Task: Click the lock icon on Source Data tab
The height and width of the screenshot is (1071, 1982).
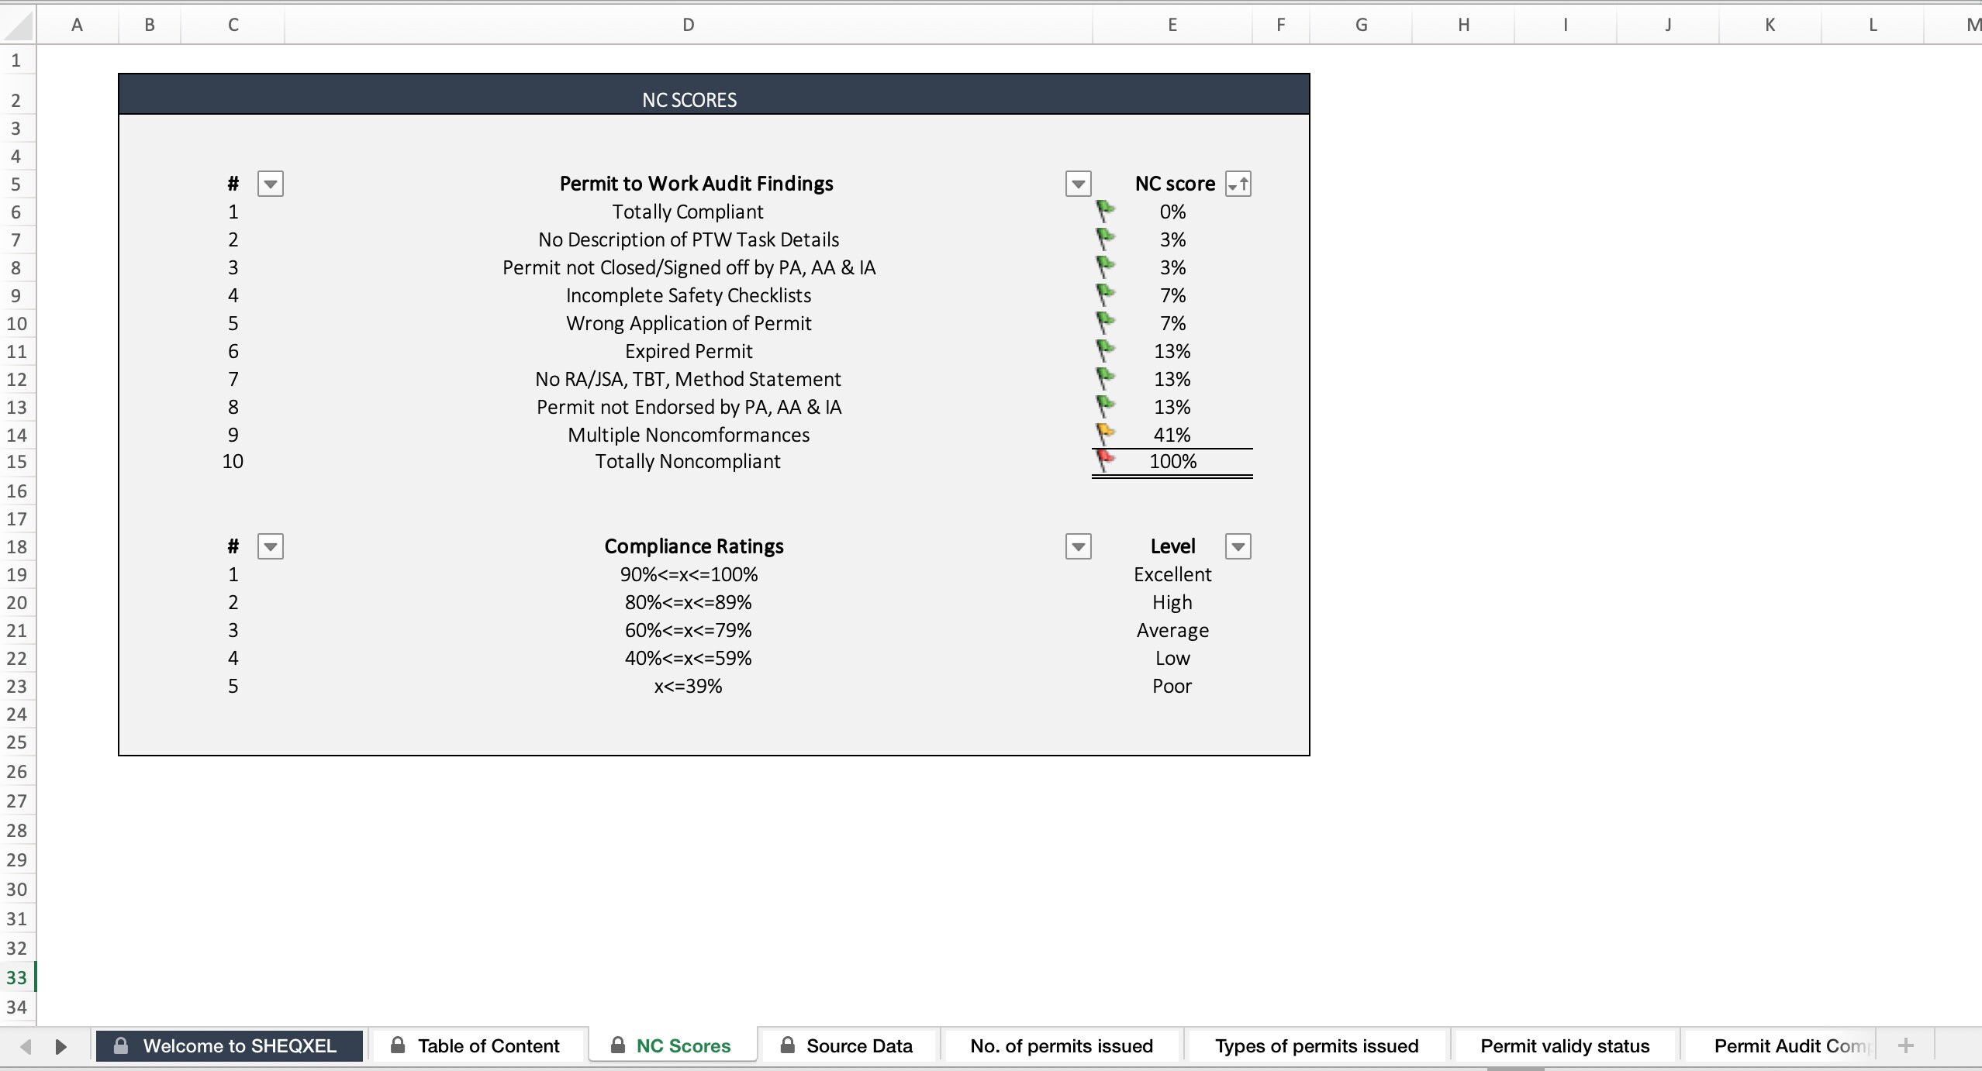Action: [787, 1045]
